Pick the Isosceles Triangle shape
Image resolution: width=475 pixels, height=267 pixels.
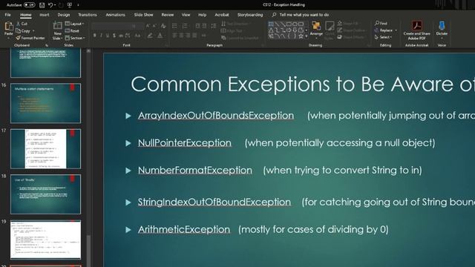point(271,30)
